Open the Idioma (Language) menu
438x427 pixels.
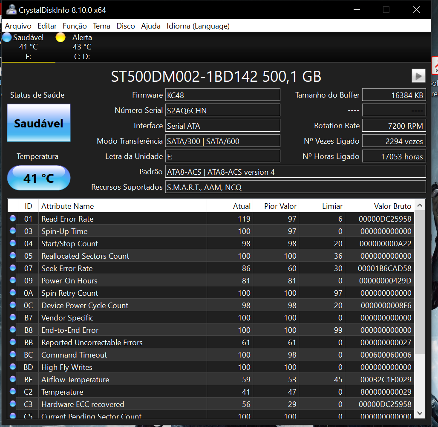pos(198,26)
